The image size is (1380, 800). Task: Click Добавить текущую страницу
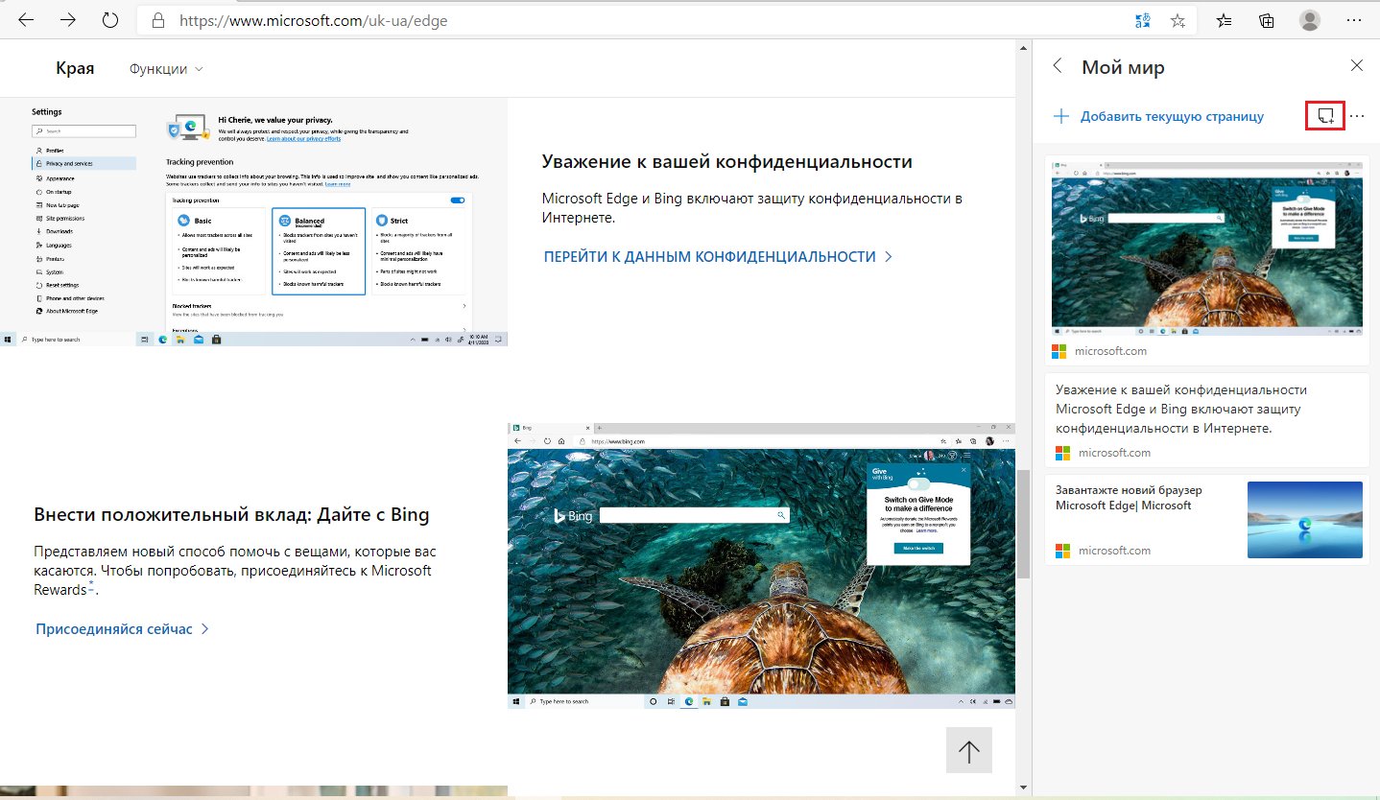pyautogui.click(x=1158, y=116)
